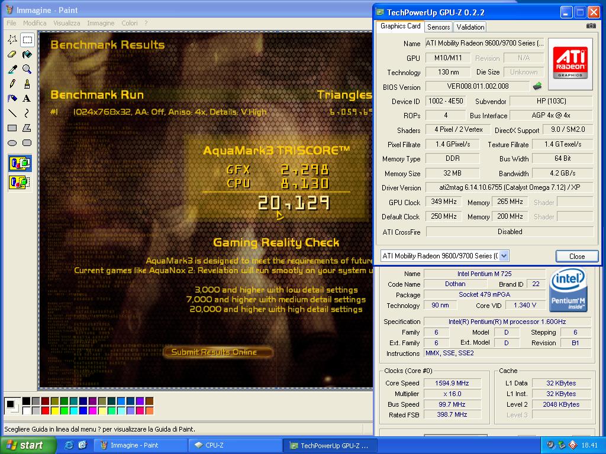
Task: Click the GPU Clock value 349 MHz
Action: coord(444,202)
